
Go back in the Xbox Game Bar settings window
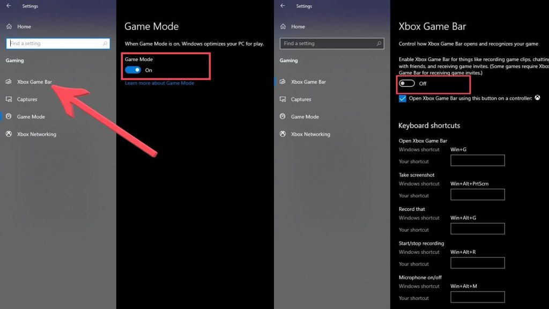click(283, 6)
